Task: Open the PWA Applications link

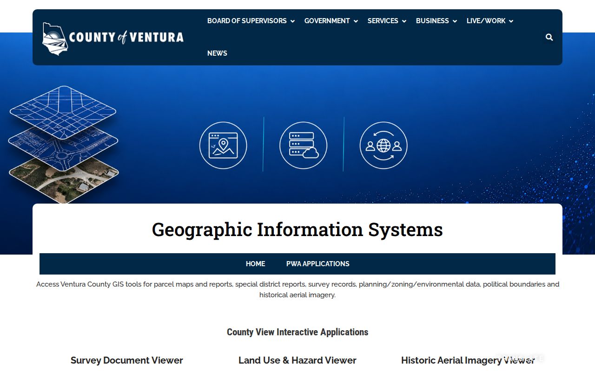Action: click(318, 264)
